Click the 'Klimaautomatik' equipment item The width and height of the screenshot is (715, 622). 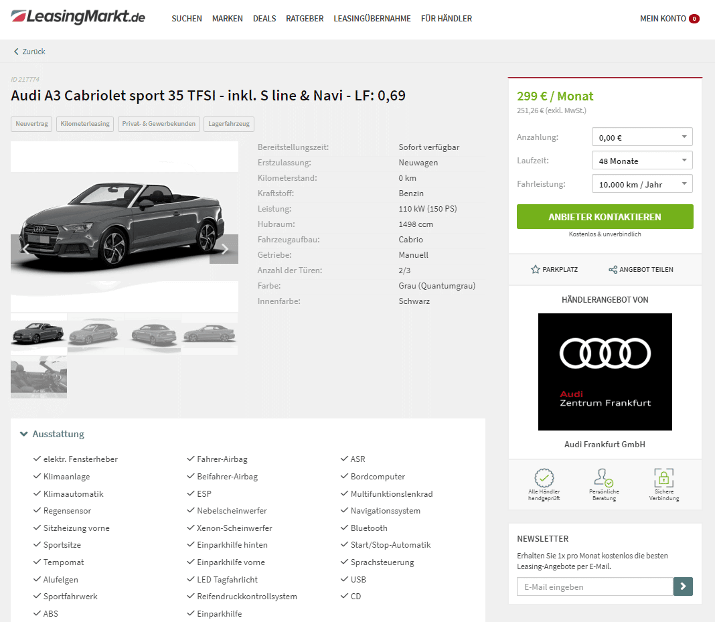coord(73,494)
